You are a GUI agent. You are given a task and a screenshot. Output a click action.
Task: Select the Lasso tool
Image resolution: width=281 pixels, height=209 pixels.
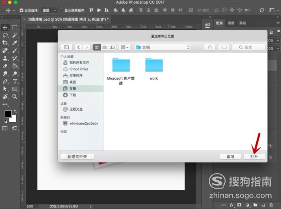5,35
